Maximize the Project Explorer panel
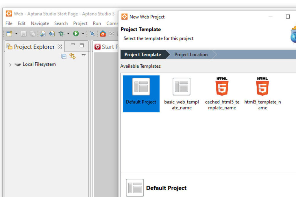The image size is (296, 197). [x=82, y=45]
